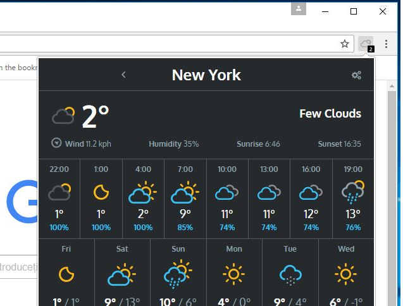This screenshot has width=403, height=306.
Task: Select the 10:00 cloudy forecast icon
Action: (226, 192)
